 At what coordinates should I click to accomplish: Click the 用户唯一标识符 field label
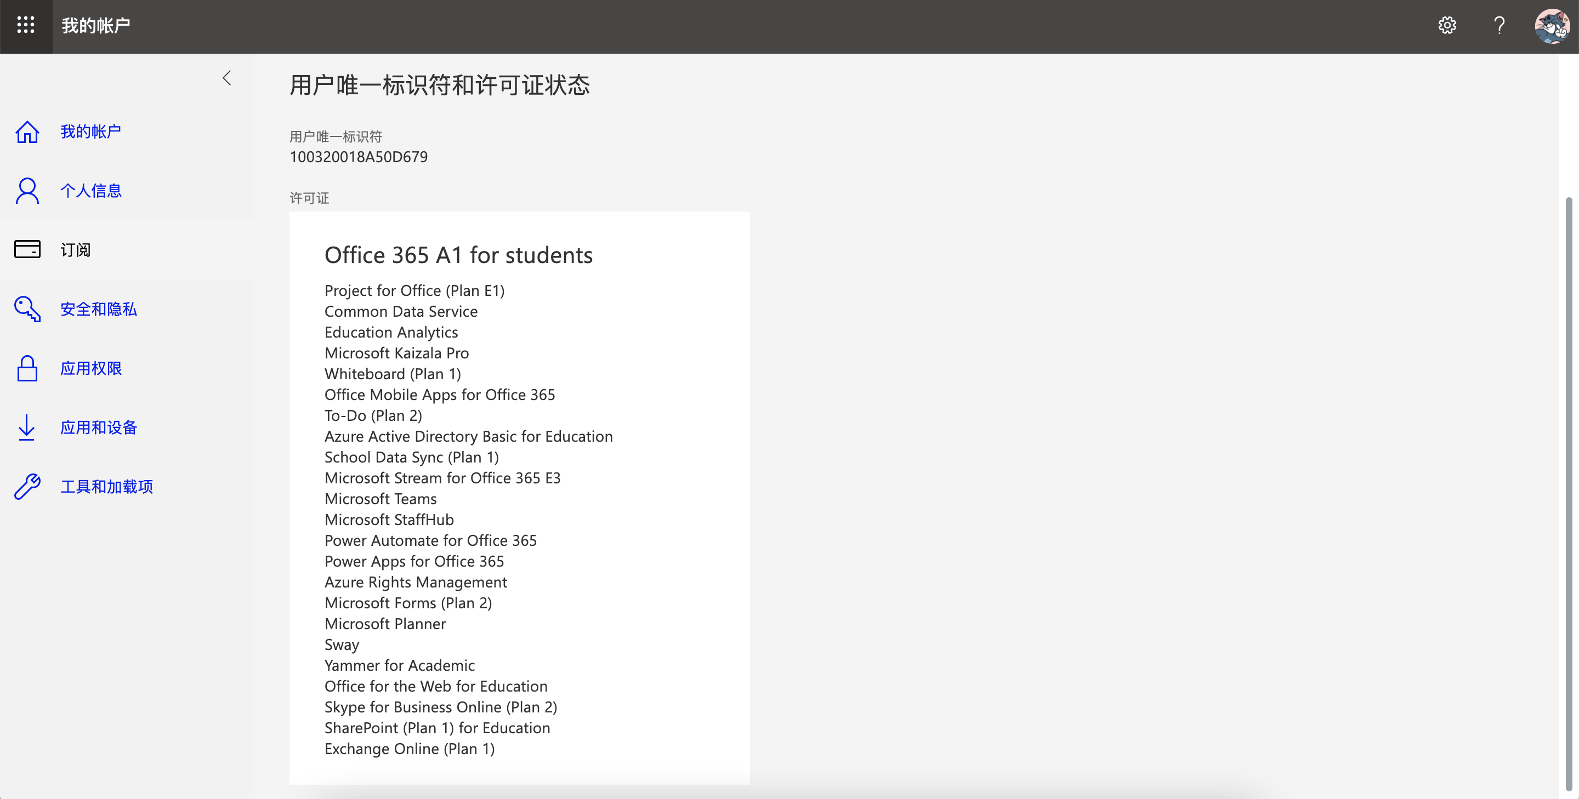click(336, 136)
